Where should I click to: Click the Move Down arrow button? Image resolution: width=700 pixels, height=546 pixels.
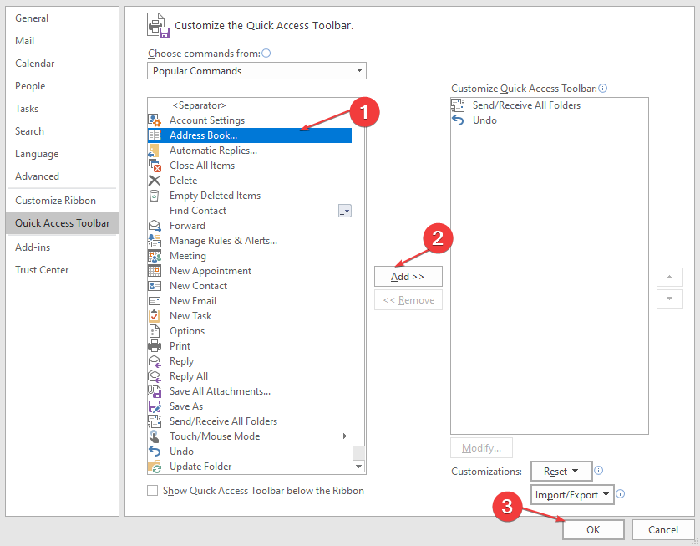point(669,299)
